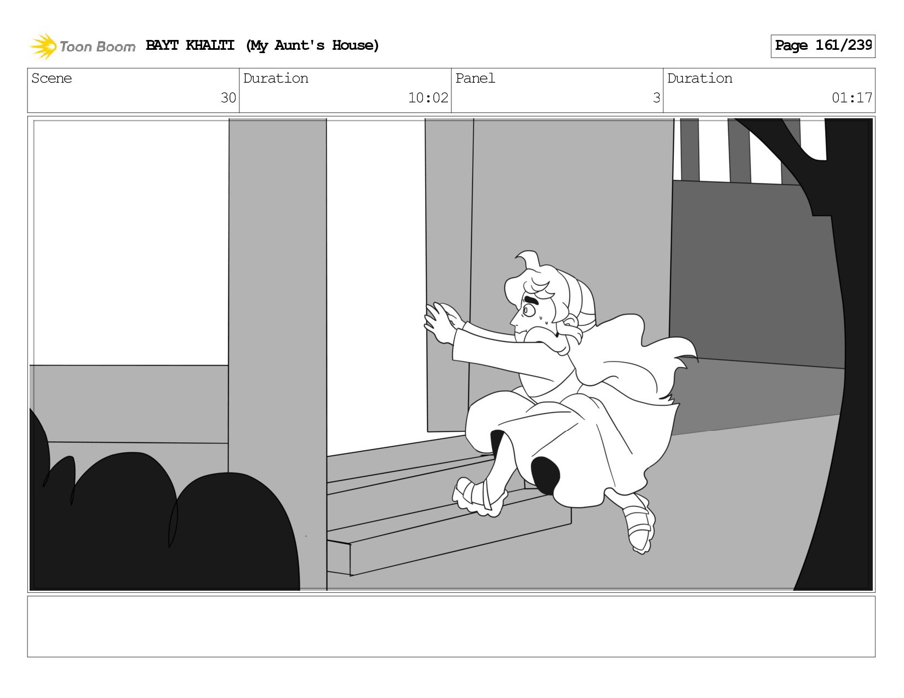Screen dimensions: 904x698
Task: Click the Page 161/239 indicator
Action: pyautogui.click(x=823, y=46)
